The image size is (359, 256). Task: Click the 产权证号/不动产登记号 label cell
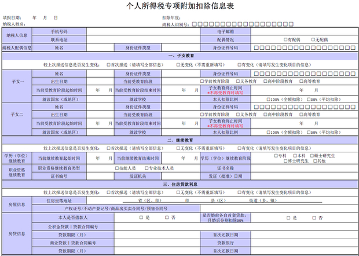click(x=116, y=209)
